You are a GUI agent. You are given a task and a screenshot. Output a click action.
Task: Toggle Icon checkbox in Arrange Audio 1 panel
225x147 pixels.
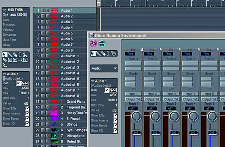click(x=18, y=83)
